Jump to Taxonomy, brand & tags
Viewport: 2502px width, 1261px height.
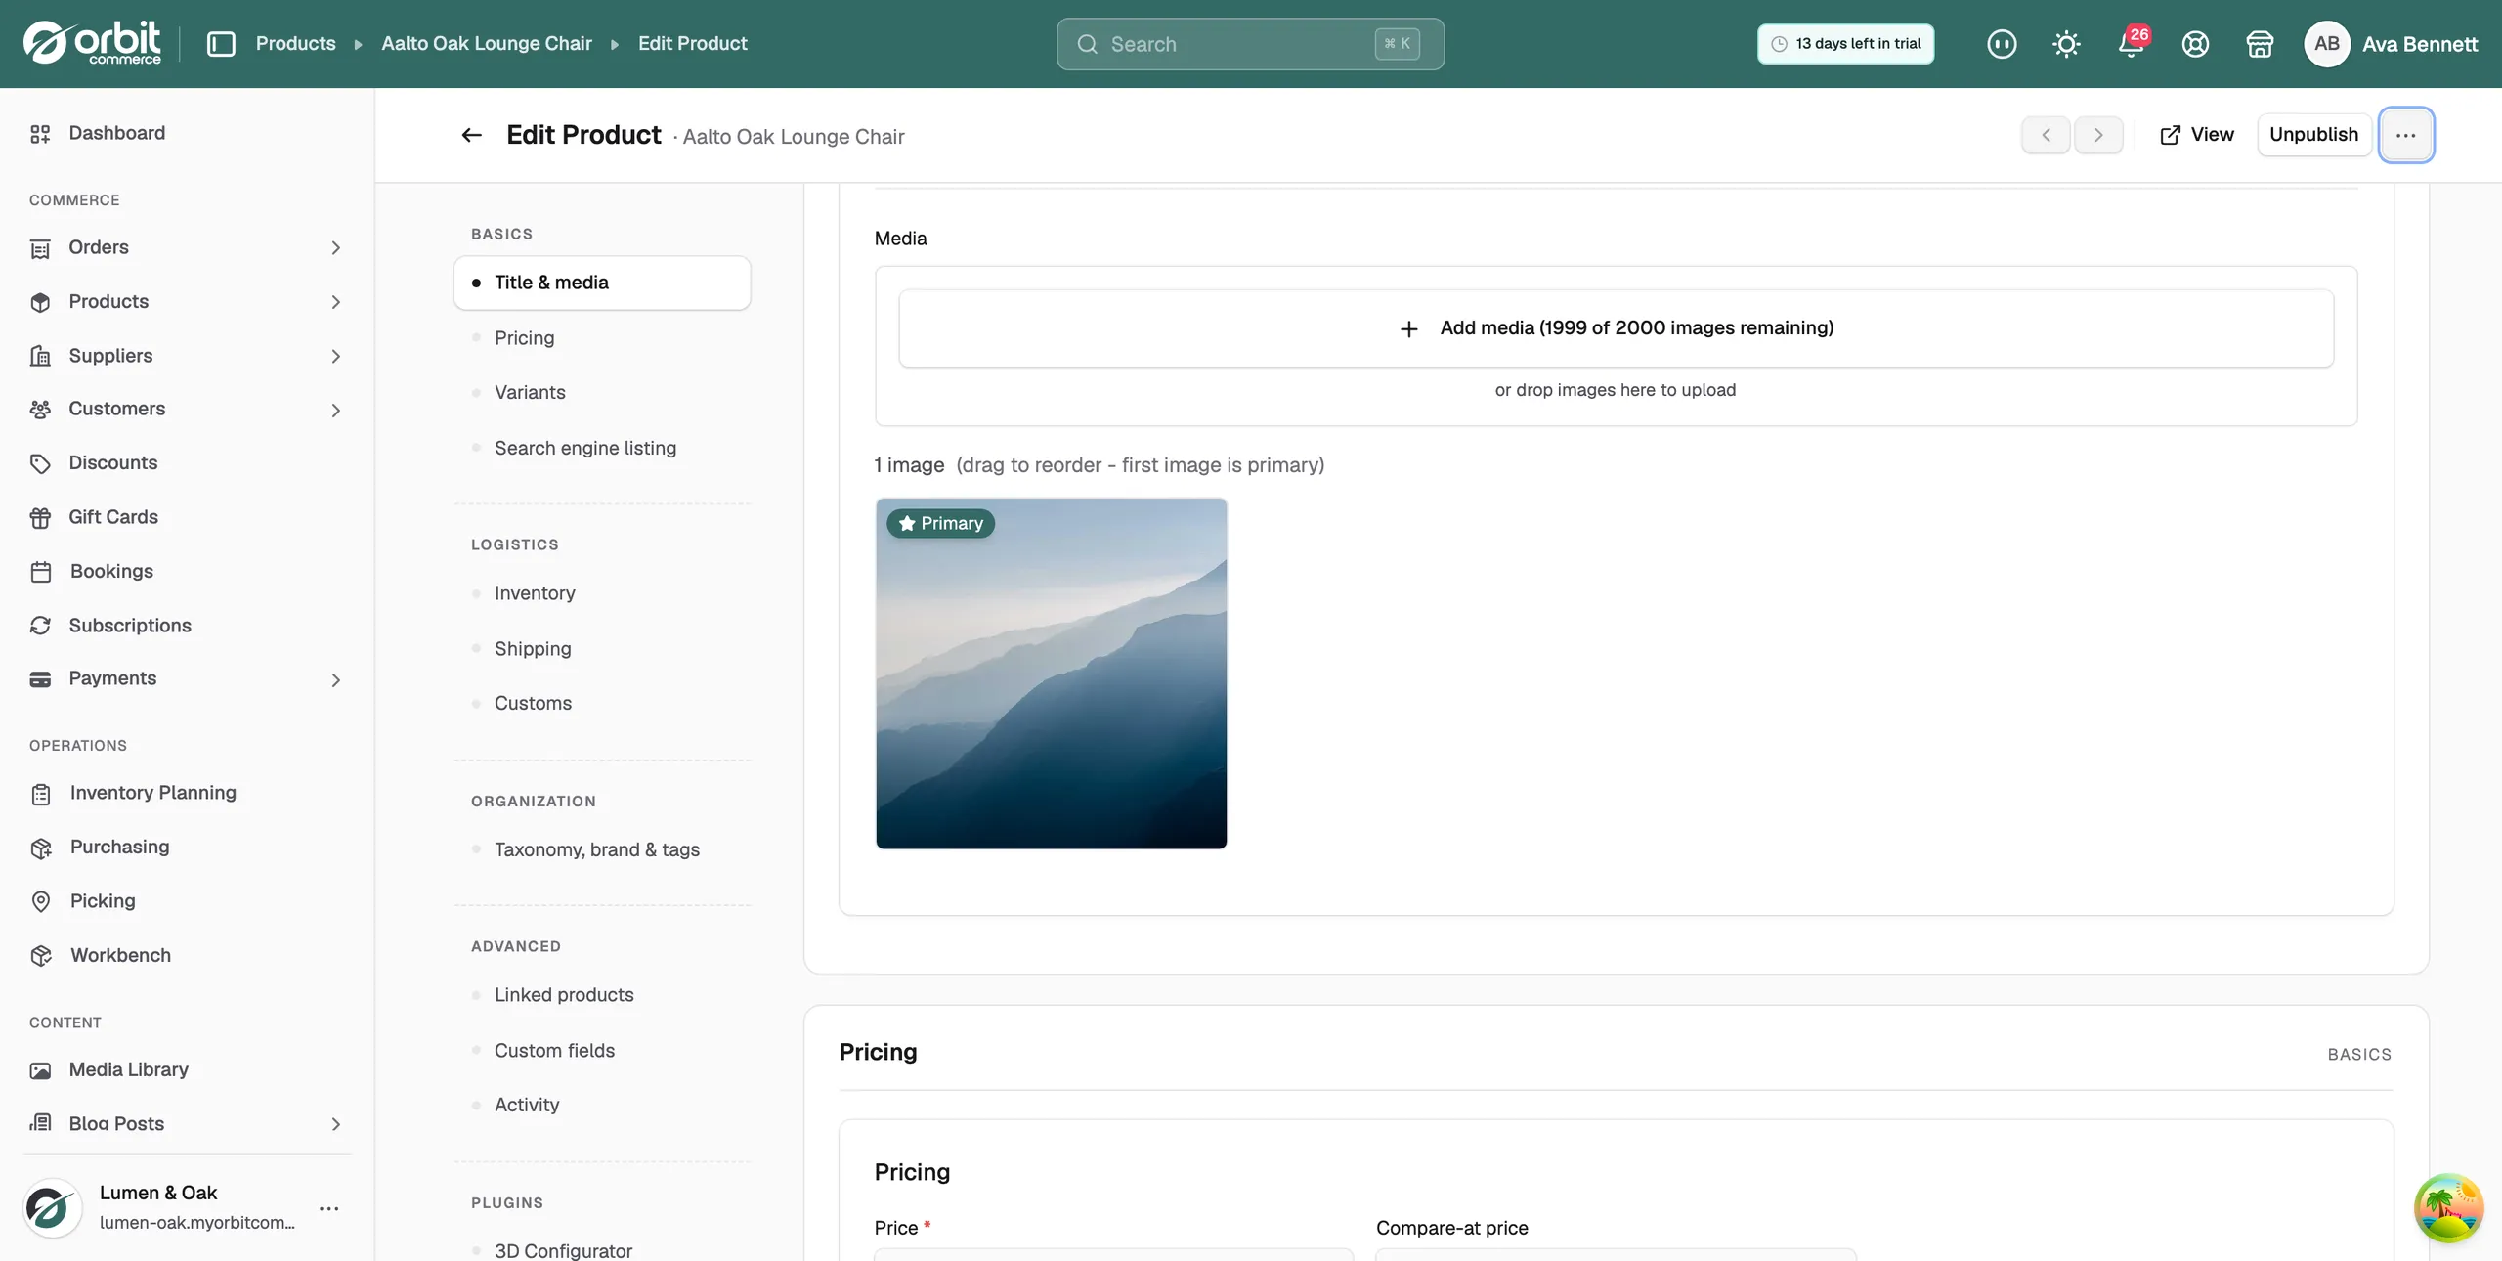596,849
